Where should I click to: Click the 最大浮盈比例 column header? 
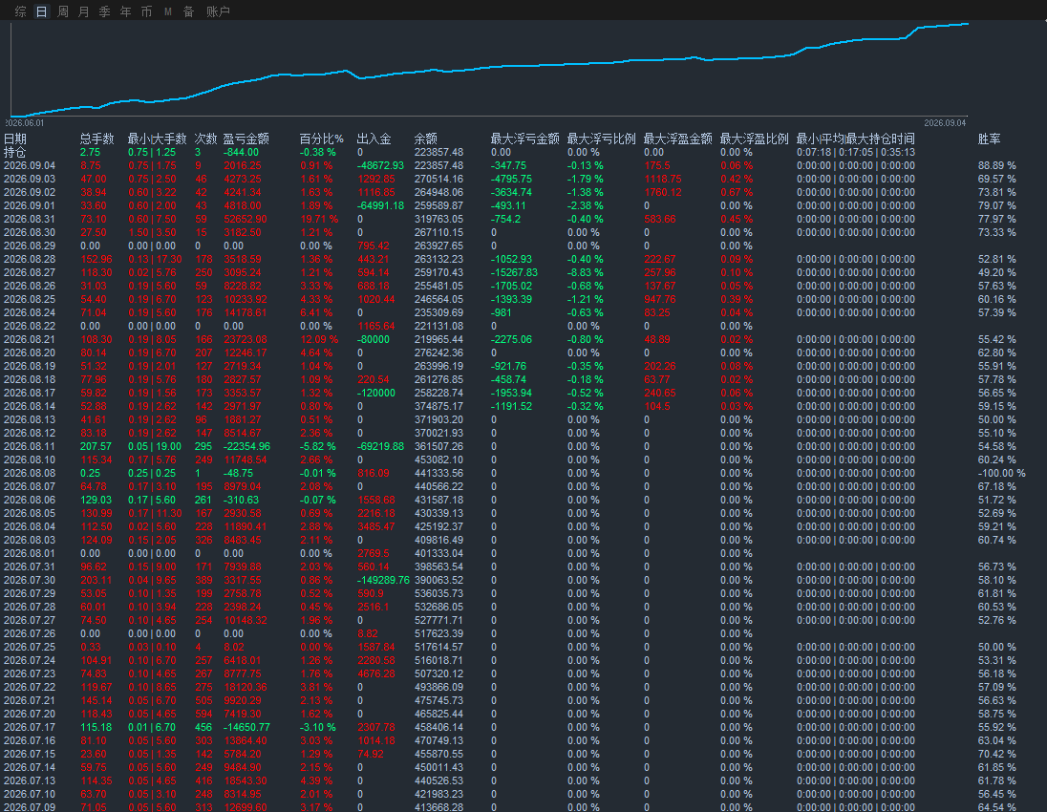754,139
